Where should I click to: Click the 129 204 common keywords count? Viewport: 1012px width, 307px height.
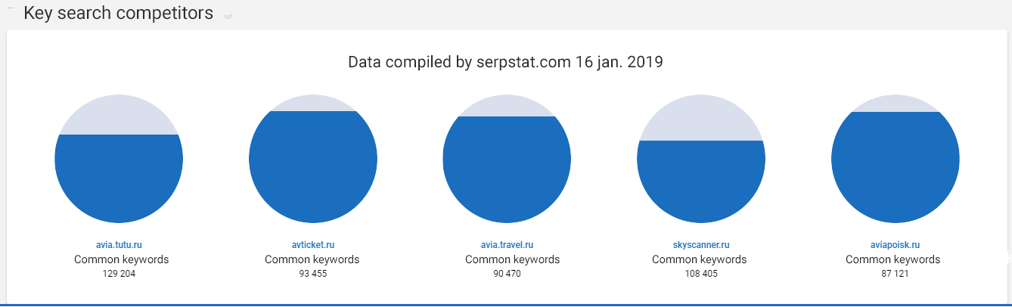tap(119, 274)
